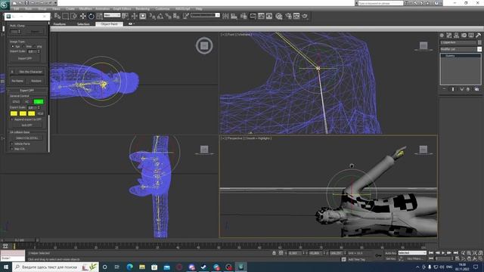Toggle Append export to DFF checkbox
484x272 pixels.
coord(12,119)
